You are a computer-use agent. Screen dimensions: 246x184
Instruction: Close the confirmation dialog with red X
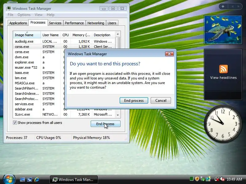tap(169, 54)
